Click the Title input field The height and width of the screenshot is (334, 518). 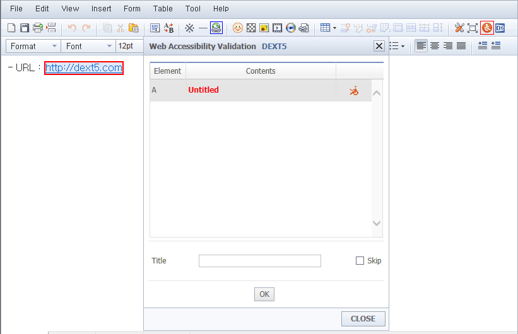click(x=260, y=261)
